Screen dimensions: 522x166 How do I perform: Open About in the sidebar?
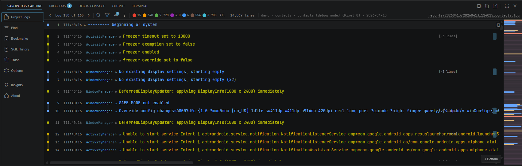coord(23,96)
